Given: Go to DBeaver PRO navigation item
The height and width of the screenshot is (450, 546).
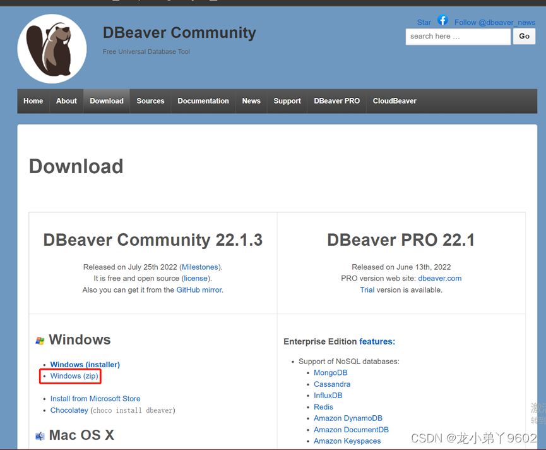Looking at the screenshot, I should pyautogui.click(x=336, y=101).
